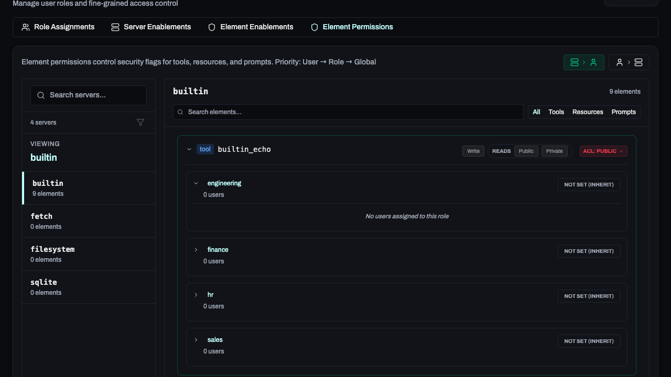The width and height of the screenshot is (671, 377).
Task: Toggle the Write permission for builtin_echo
Action: tap(473, 151)
